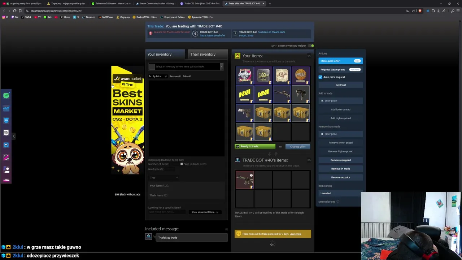Select the sniper rifle item
This screenshot has height=260, width=462.
[282, 95]
